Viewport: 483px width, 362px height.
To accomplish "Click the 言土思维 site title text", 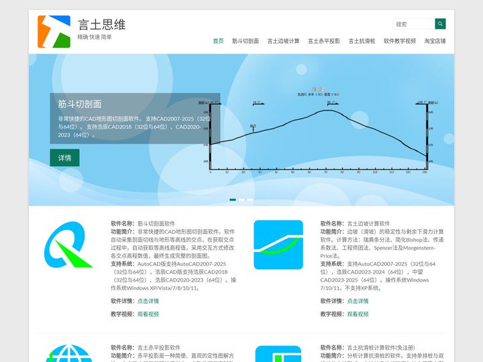I will [102, 25].
